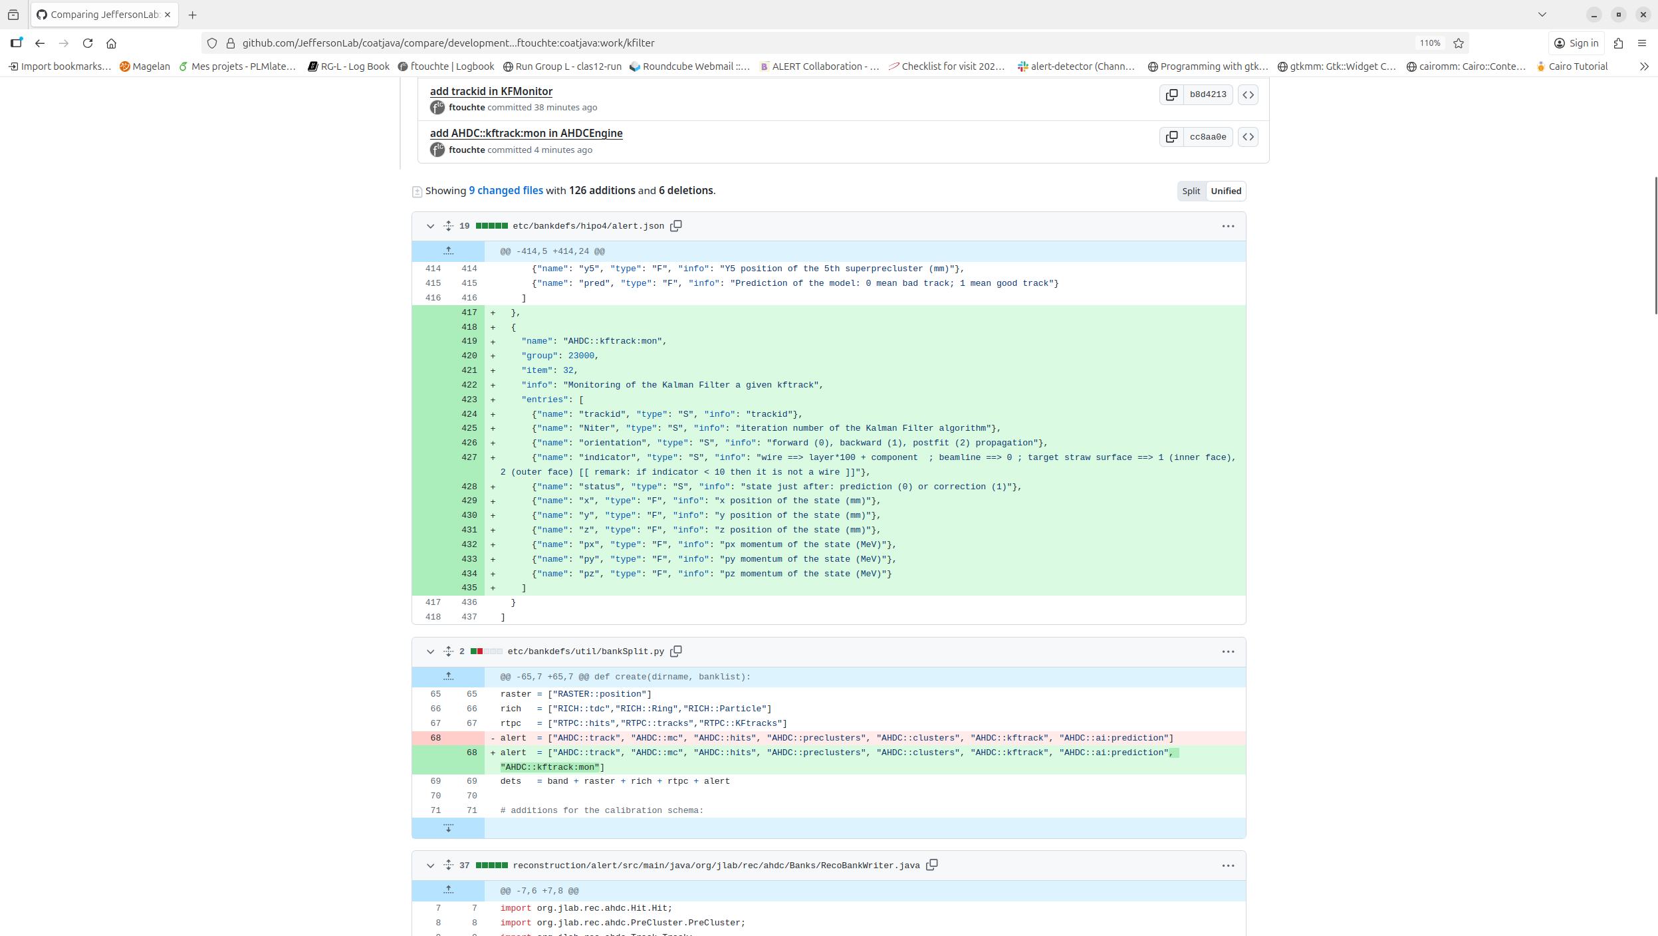Browse repository at commit cc8aa0e

1248,137
